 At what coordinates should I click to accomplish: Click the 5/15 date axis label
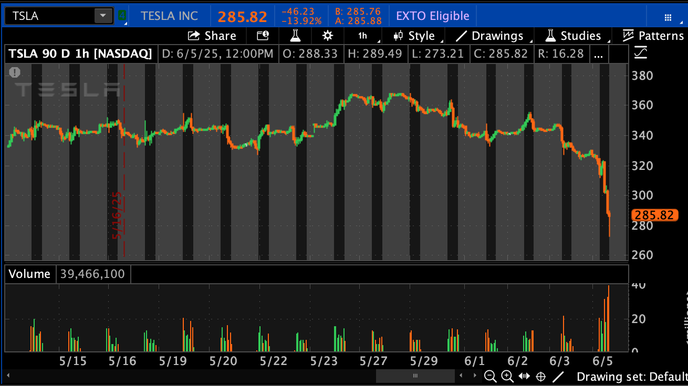[73, 361]
